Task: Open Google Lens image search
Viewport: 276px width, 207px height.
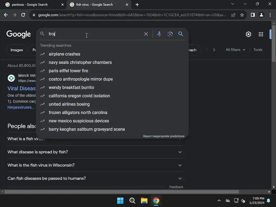Action: [x=170, y=34]
